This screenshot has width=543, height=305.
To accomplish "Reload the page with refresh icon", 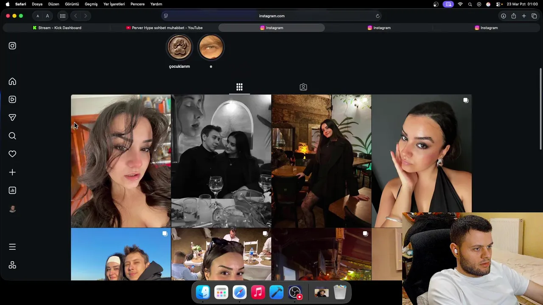I will tap(377, 16).
